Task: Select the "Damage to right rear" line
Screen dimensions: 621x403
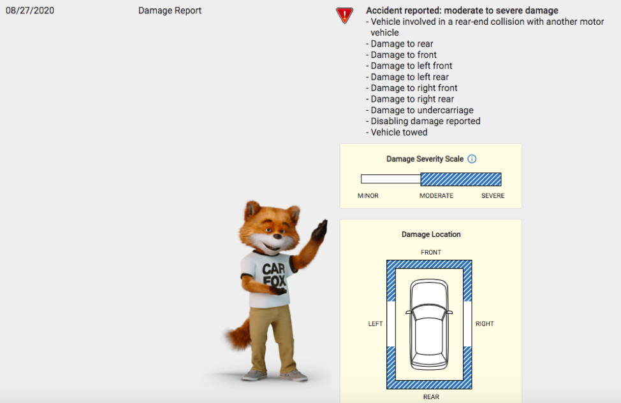Action: click(410, 99)
